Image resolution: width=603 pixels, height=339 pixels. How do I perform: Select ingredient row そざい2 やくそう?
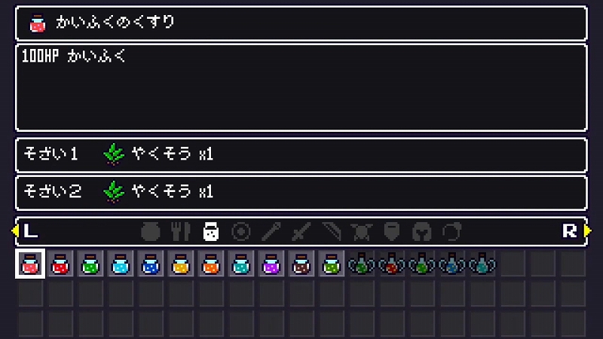[x=301, y=193]
